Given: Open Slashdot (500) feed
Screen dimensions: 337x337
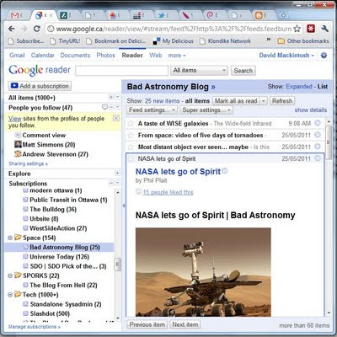Looking at the screenshot, I should tap(50, 313).
